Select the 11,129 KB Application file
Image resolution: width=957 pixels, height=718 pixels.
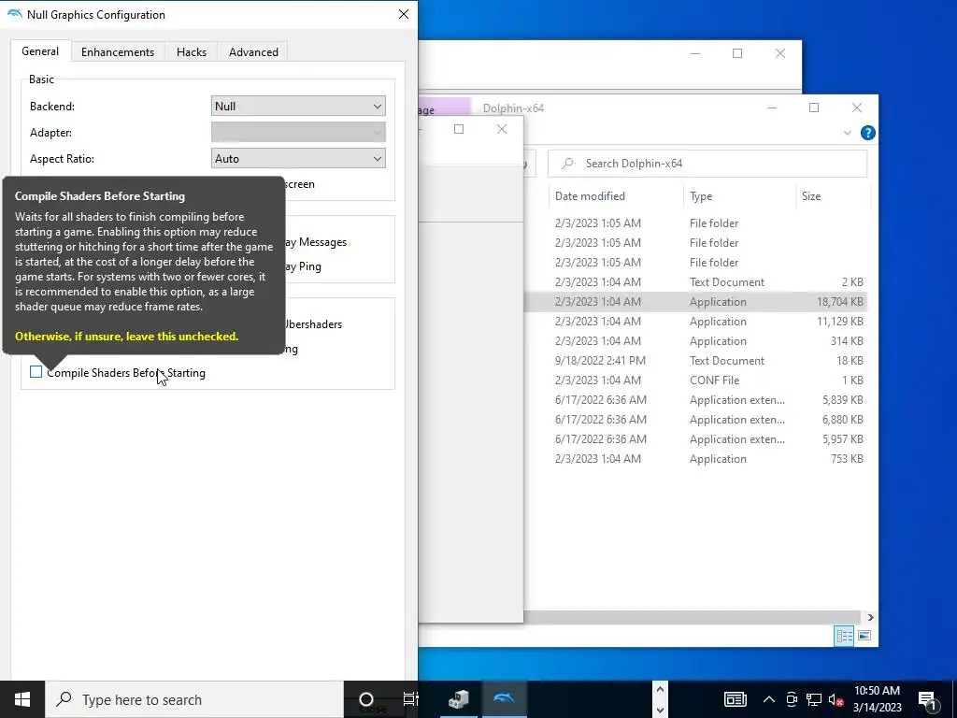pos(694,322)
